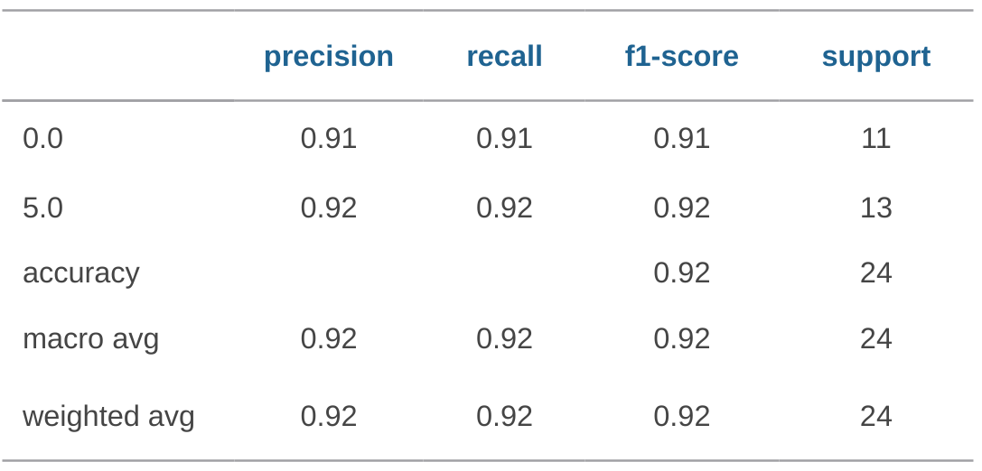Image resolution: width=982 pixels, height=471 pixels.
Task: Click f1-score value in the 5.0 row
Action: click(x=681, y=208)
